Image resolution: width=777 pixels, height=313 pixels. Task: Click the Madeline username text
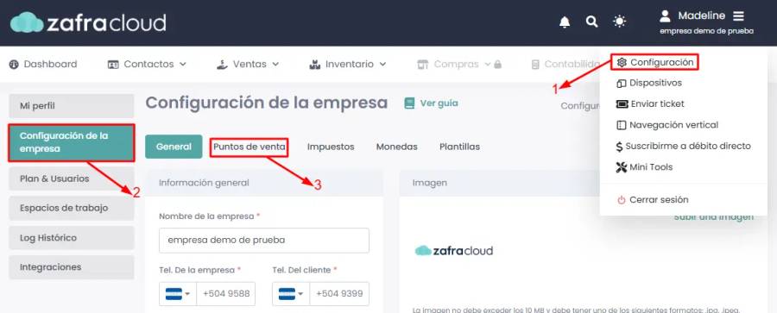(701, 16)
